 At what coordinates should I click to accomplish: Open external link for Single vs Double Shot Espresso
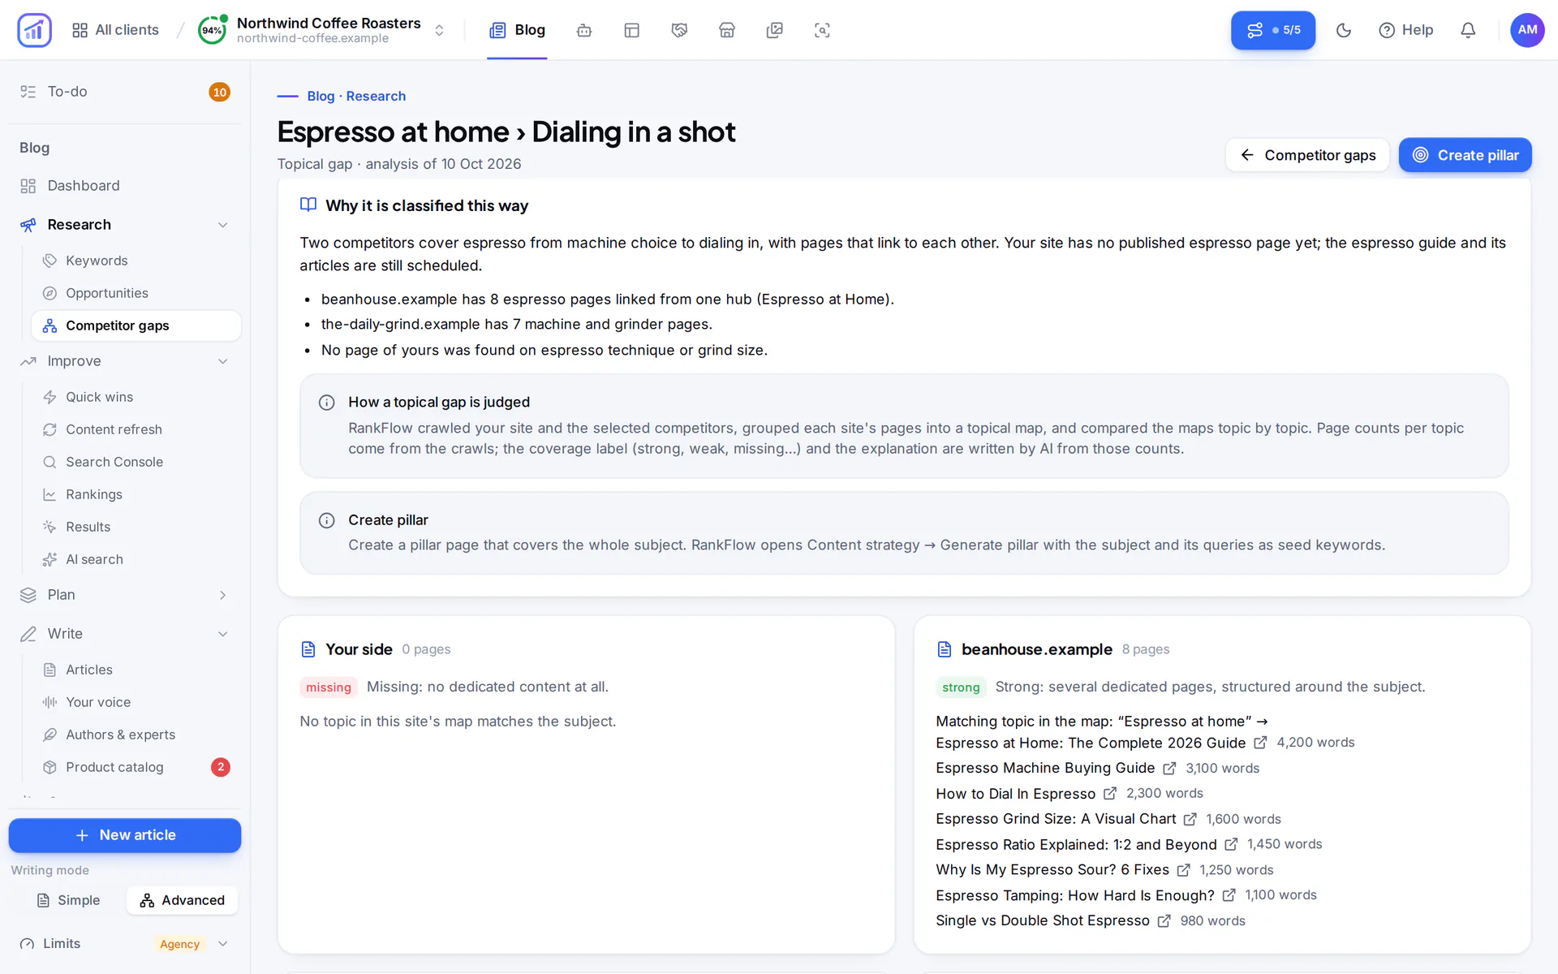click(x=1164, y=920)
